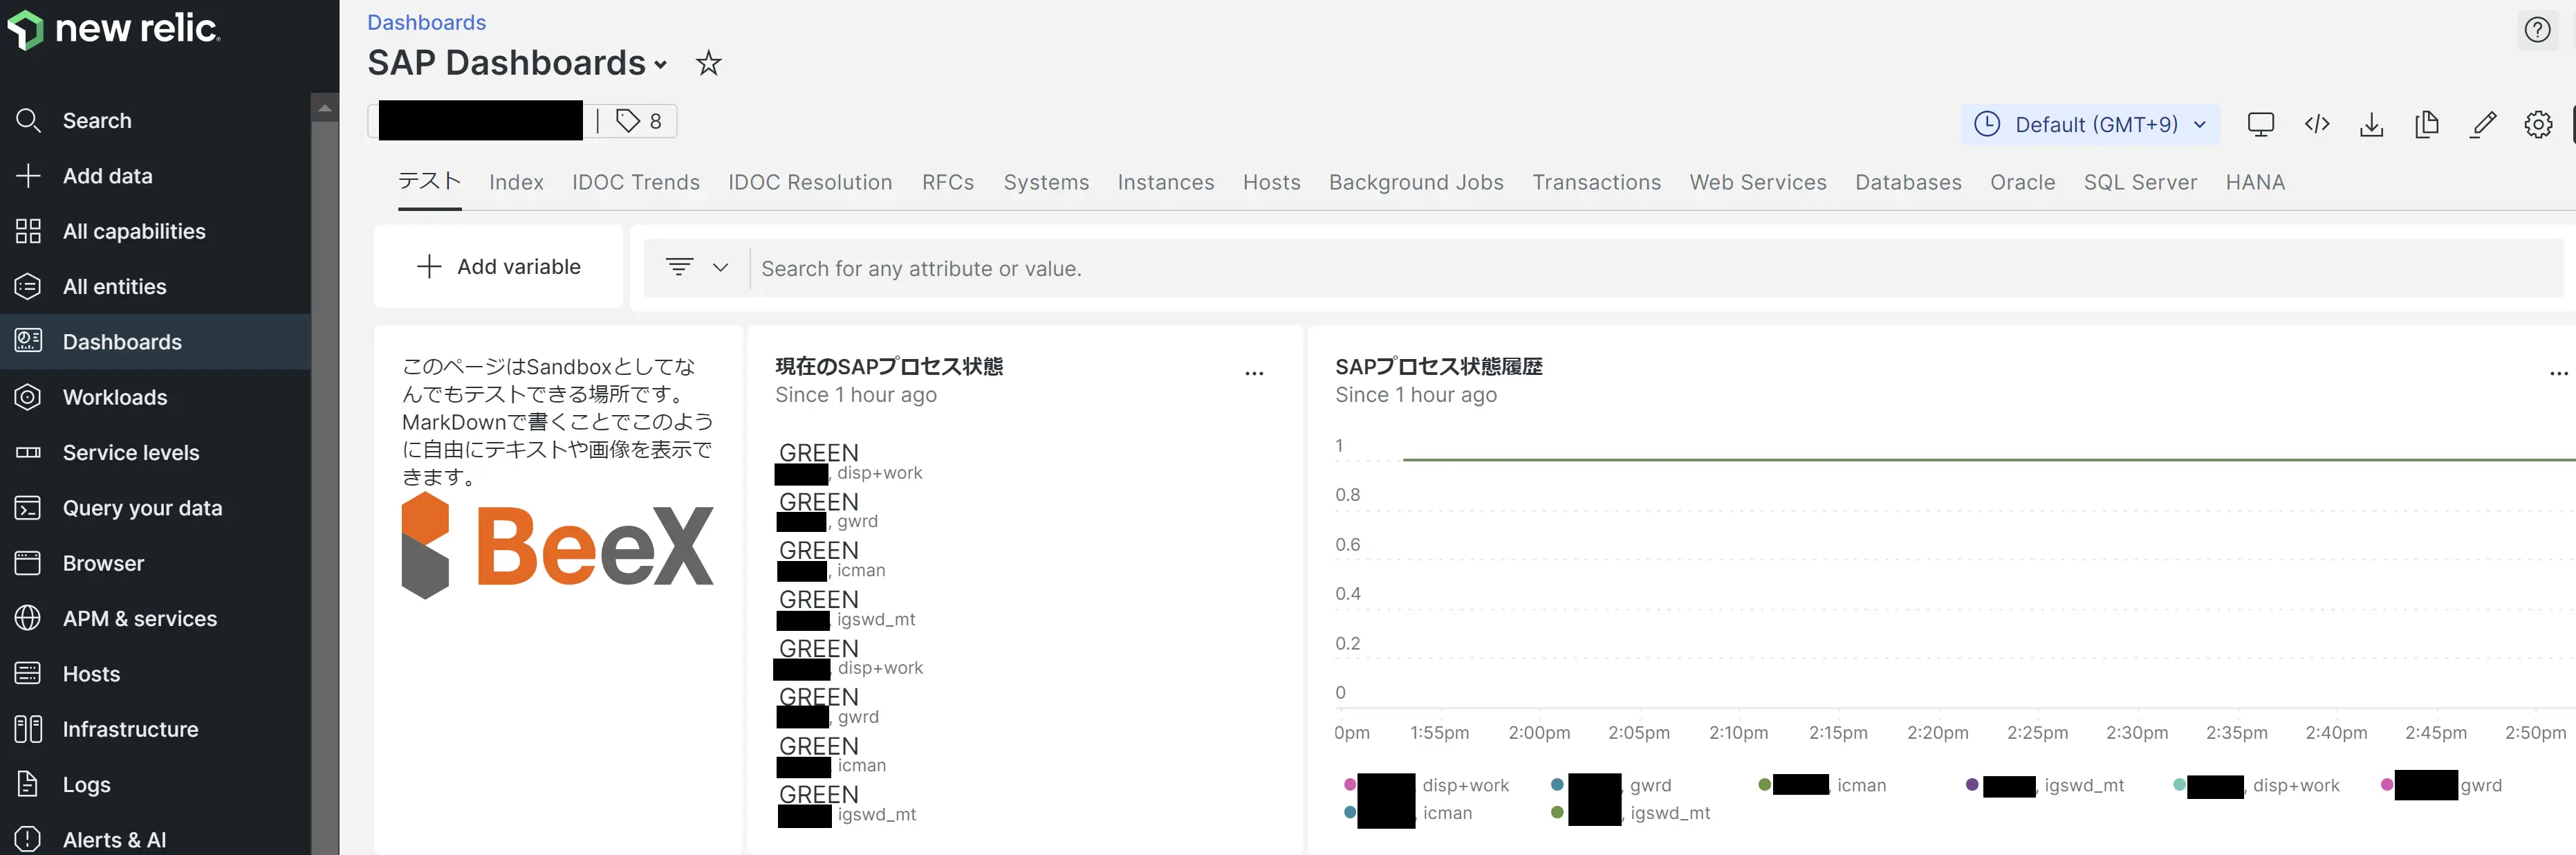Open options menu for 現在のSAPプロセス状態 widget

point(1254,373)
